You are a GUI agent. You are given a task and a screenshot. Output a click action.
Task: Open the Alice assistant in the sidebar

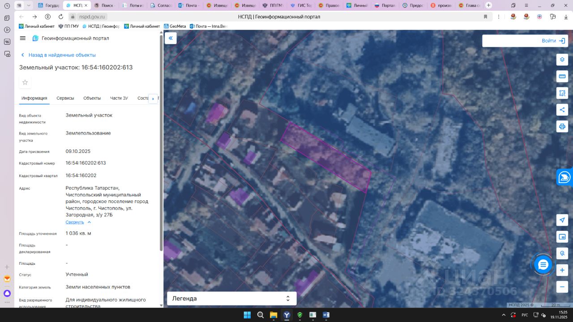(7, 294)
